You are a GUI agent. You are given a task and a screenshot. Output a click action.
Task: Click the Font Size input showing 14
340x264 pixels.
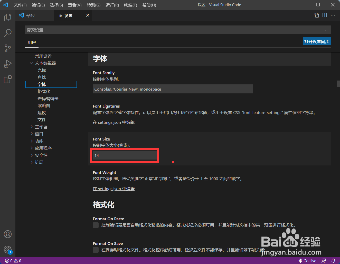pyautogui.click(x=125, y=155)
